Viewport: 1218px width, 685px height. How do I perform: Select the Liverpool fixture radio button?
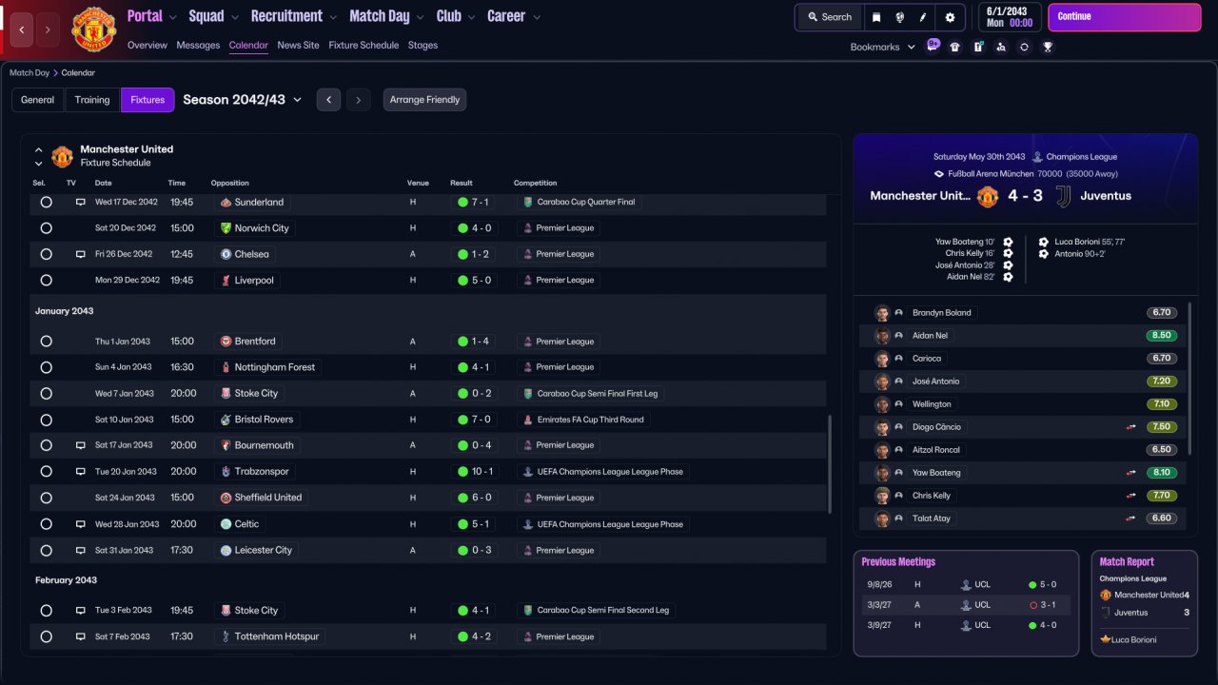[46, 281]
